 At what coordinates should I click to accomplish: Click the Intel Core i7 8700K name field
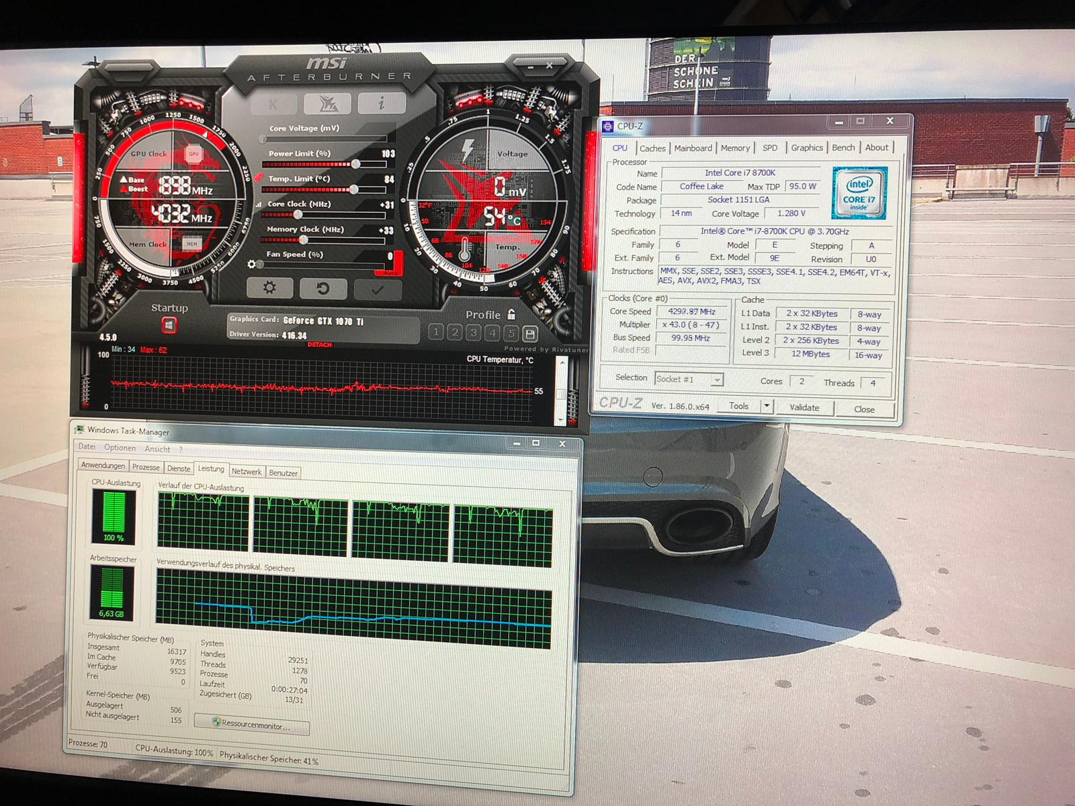tap(740, 173)
